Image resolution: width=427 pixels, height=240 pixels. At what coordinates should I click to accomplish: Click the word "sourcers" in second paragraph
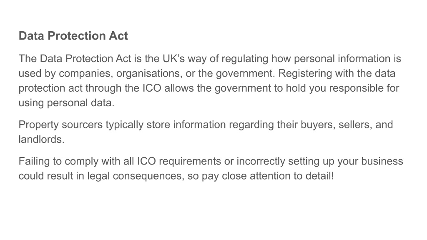(82, 125)
